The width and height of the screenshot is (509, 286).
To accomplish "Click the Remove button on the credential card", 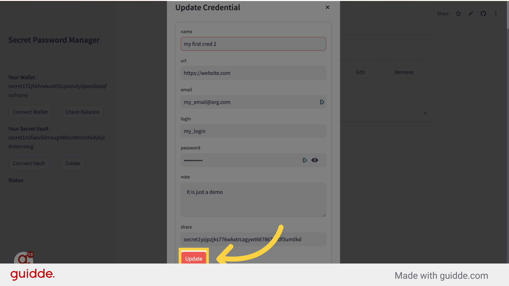I will pyautogui.click(x=404, y=72).
